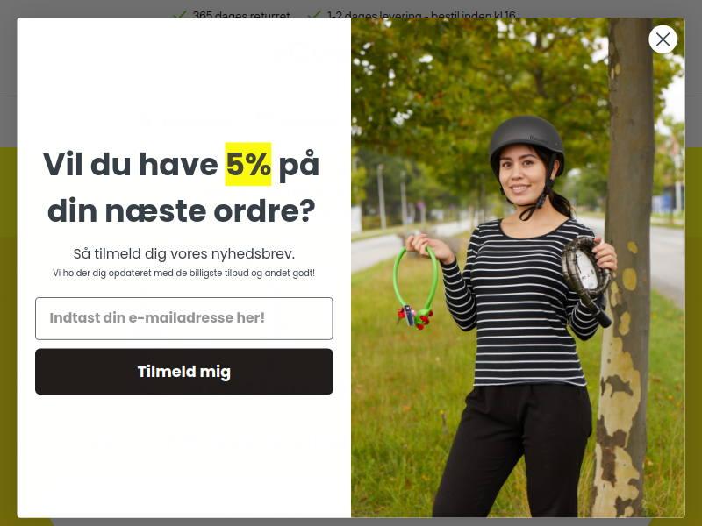Click the green bike lock in photo
This screenshot has width=702, height=526.
413,288
